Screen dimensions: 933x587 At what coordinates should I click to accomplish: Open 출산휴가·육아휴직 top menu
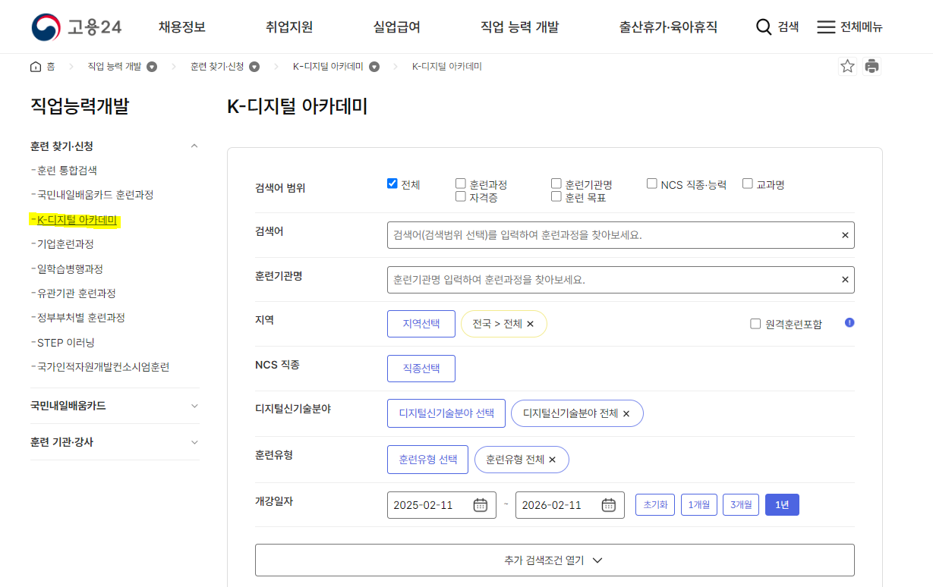pos(668,27)
